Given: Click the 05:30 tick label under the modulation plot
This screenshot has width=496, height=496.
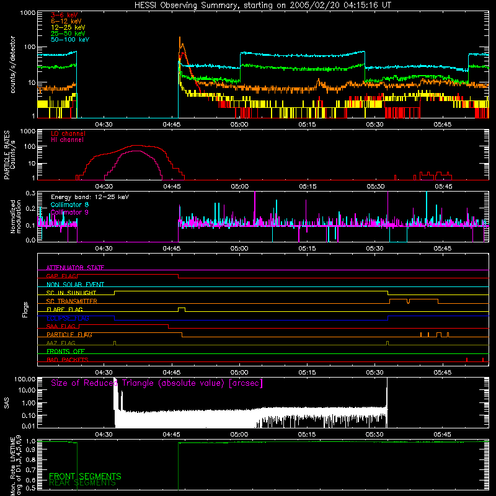Looking at the screenshot, I should [375, 249].
